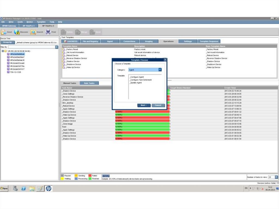Viewport: 279px width, 209px height.
Task: Click the _Shutdown Device template icon
Action: pos(64,64)
